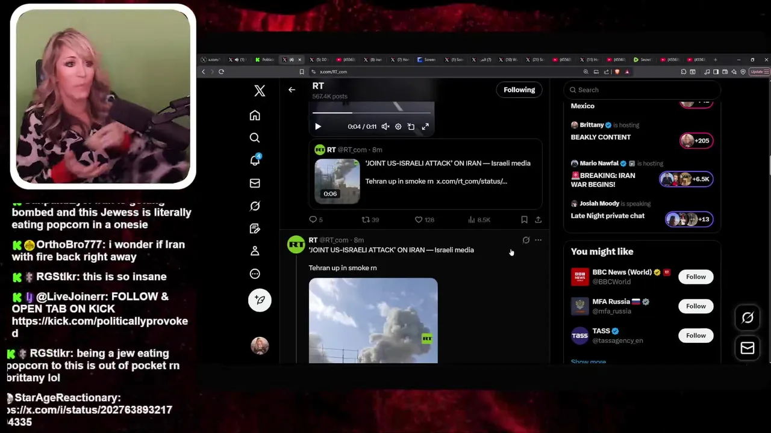View analytics showing 8.5K views
Screen dimensions: 771x433
coord(479,220)
